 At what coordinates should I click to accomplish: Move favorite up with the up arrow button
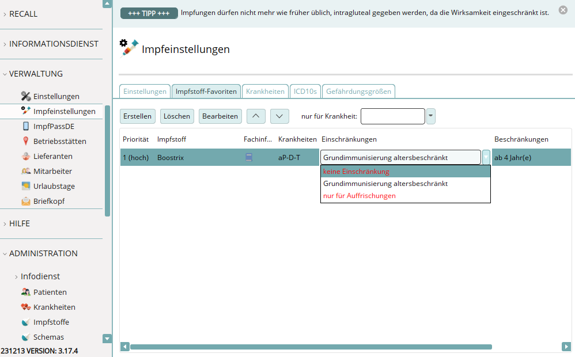coord(256,116)
